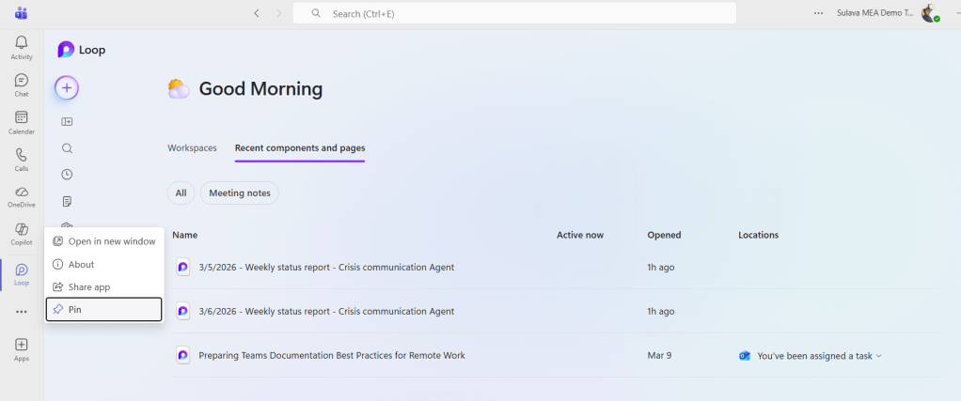Filter list by Meeting notes
The image size is (961, 401).
pyautogui.click(x=239, y=193)
